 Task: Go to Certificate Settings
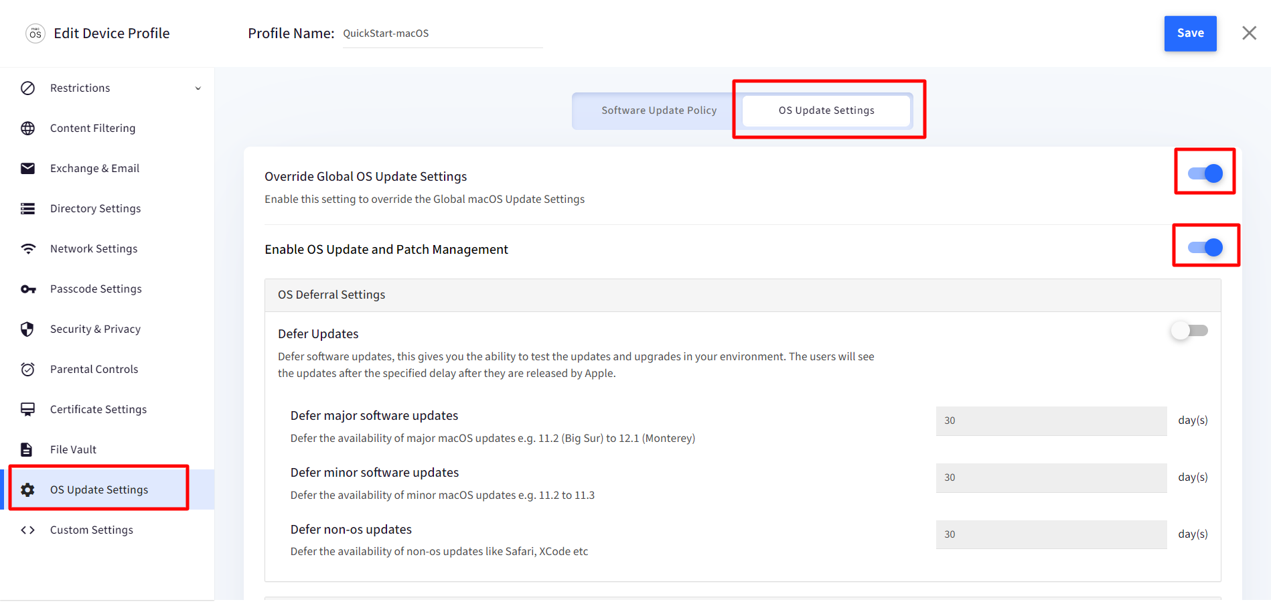pos(107,409)
